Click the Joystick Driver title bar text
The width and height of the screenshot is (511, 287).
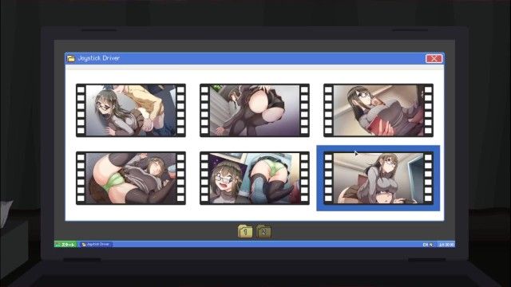(99, 58)
